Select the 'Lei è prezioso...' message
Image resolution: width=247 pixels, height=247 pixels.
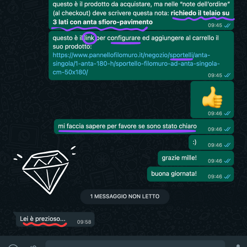tap(55, 219)
